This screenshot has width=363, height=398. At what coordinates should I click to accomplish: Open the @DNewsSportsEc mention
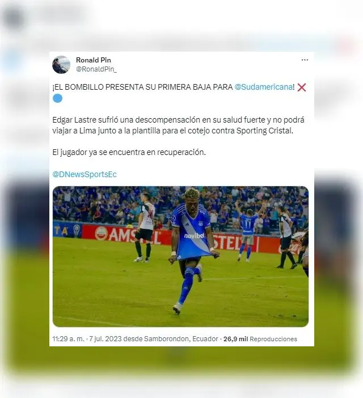pos(85,174)
